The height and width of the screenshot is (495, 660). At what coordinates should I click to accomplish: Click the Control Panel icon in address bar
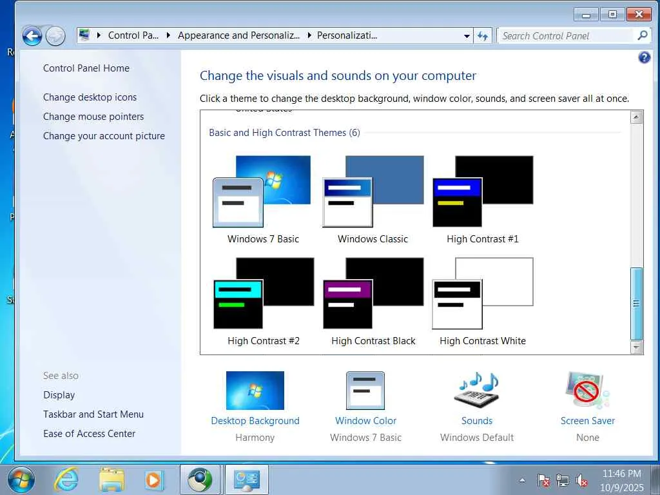84,35
